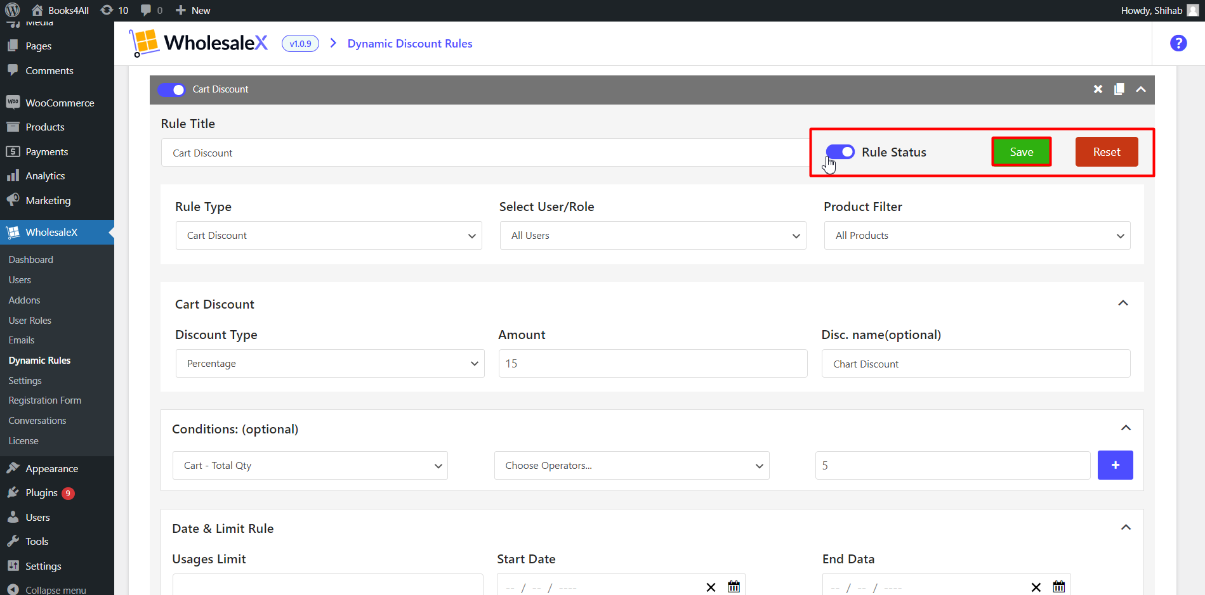This screenshot has width=1205, height=595.
Task: Open Conversations submenu
Action: pyautogui.click(x=37, y=421)
